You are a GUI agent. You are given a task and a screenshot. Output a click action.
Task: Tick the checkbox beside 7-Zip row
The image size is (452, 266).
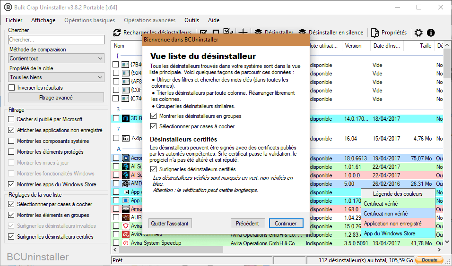[x=116, y=138]
